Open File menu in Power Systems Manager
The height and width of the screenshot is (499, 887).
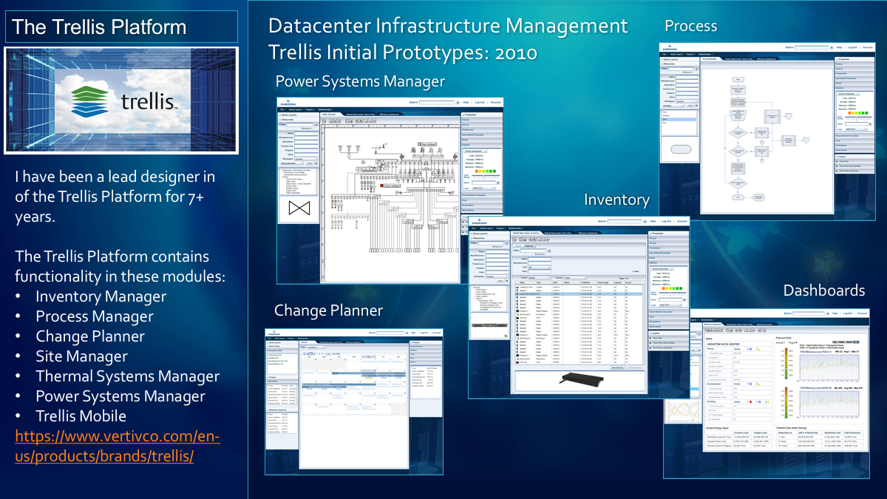click(282, 109)
